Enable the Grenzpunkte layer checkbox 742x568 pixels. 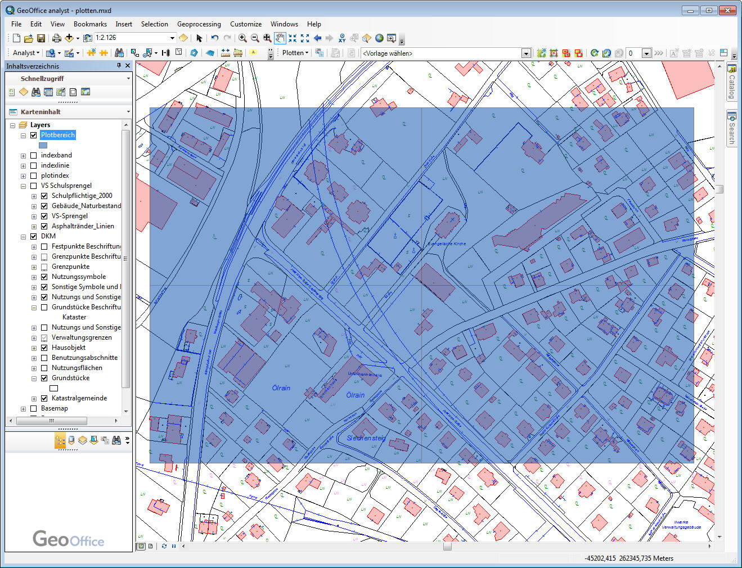(x=44, y=267)
